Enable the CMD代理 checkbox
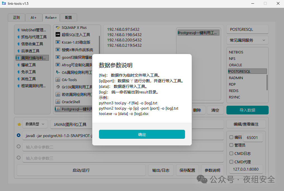Screen dimensions: 284x191 click(231, 162)
